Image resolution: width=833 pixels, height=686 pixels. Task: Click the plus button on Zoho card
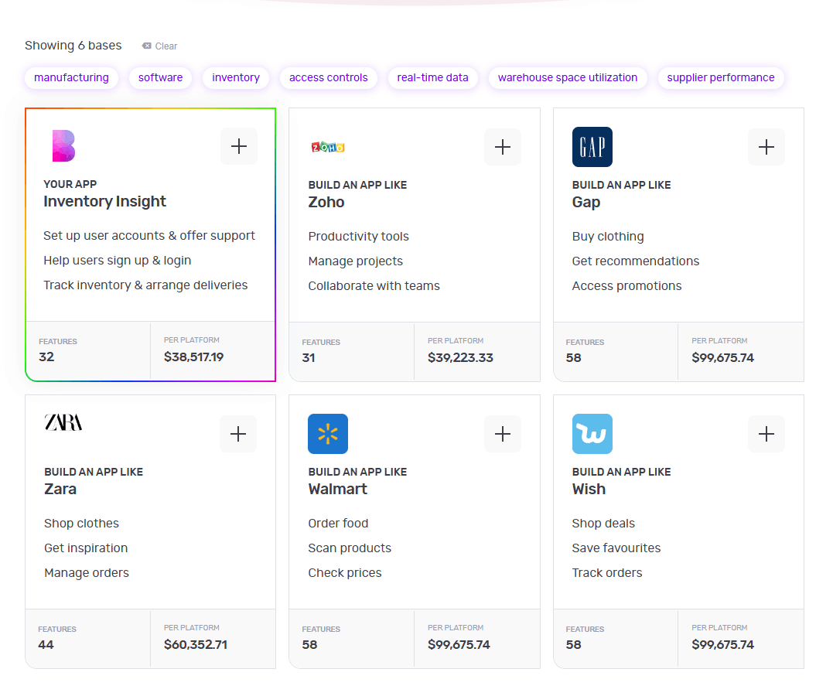click(503, 147)
